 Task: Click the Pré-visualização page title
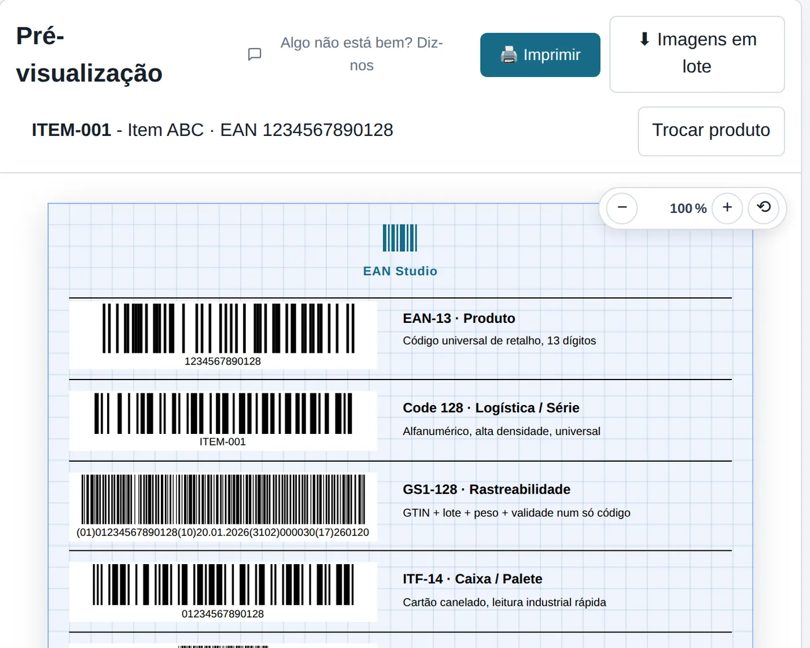(89, 54)
